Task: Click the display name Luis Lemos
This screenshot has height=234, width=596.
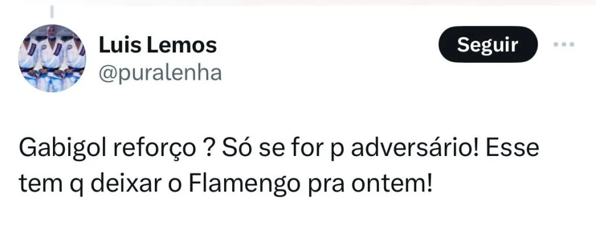Action: (158, 45)
